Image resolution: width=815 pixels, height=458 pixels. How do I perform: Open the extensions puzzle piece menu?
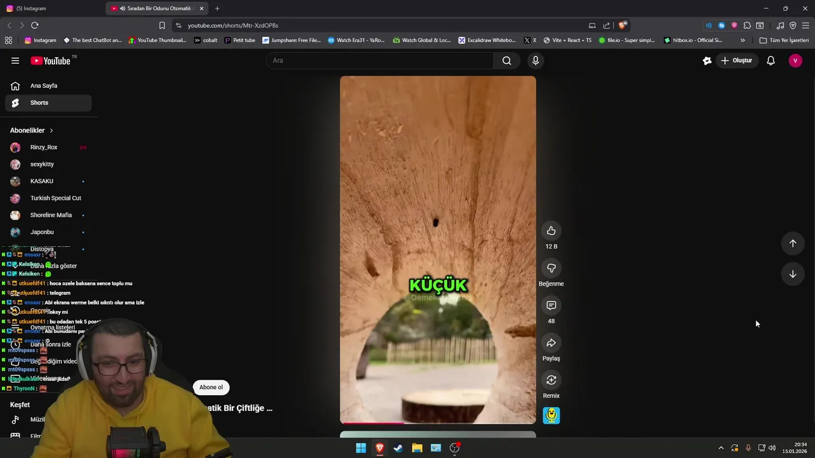(x=747, y=25)
